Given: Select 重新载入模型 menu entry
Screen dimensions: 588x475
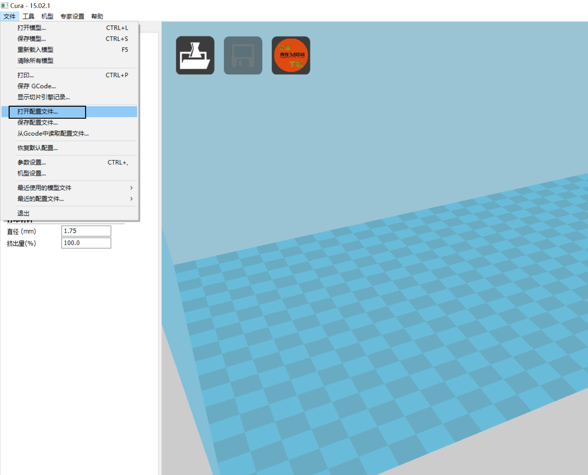Looking at the screenshot, I should click(69, 50).
